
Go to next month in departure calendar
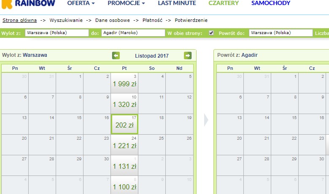point(188,56)
